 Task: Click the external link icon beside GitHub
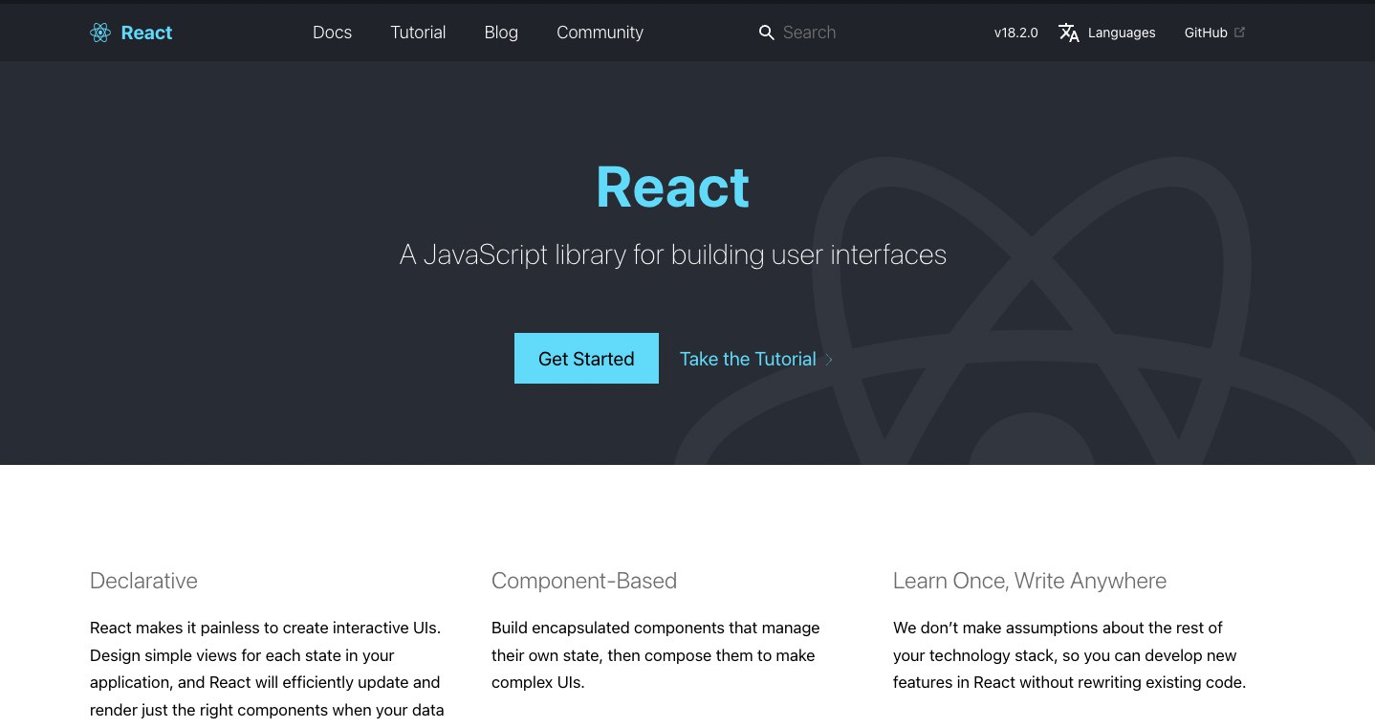pyautogui.click(x=1240, y=32)
